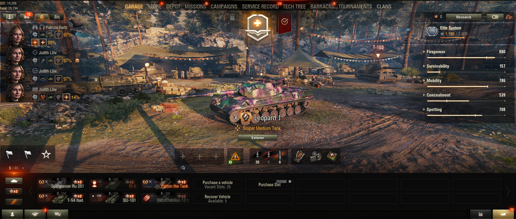Click the star dog tag button

(x=46, y=154)
